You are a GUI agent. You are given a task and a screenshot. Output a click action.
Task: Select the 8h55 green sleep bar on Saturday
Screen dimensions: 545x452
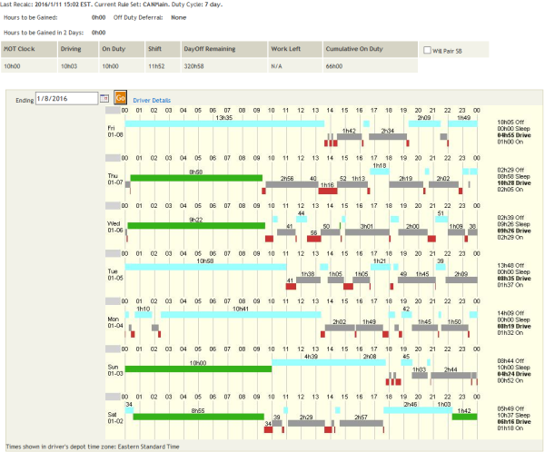[x=197, y=416]
